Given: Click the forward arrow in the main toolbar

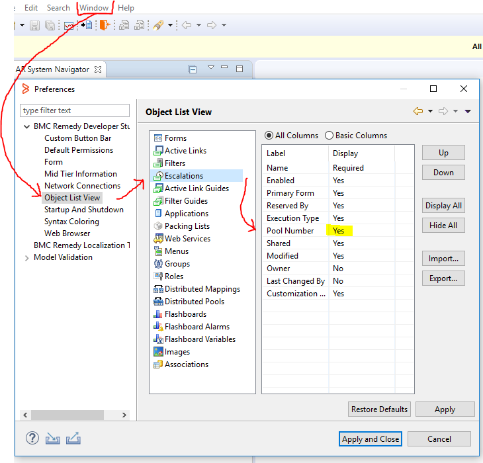Looking at the screenshot, I should point(212,25).
